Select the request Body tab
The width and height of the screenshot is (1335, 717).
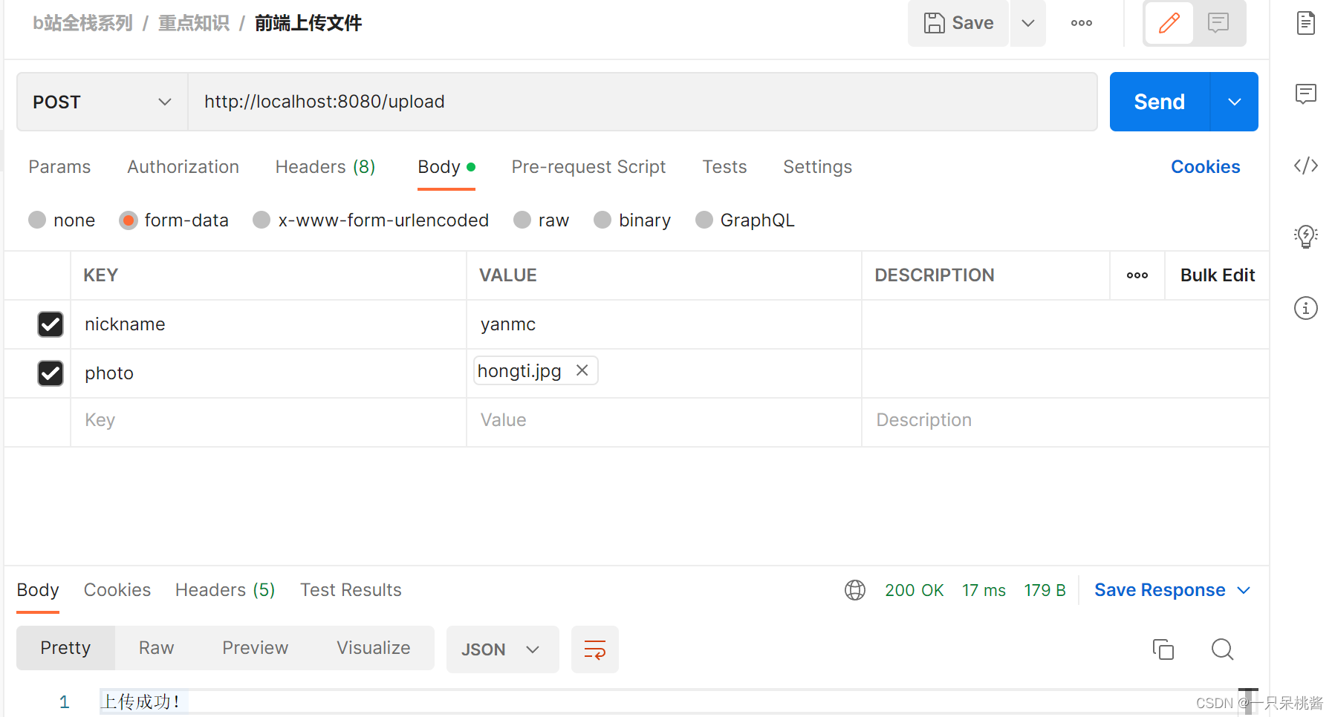[446, 167]
